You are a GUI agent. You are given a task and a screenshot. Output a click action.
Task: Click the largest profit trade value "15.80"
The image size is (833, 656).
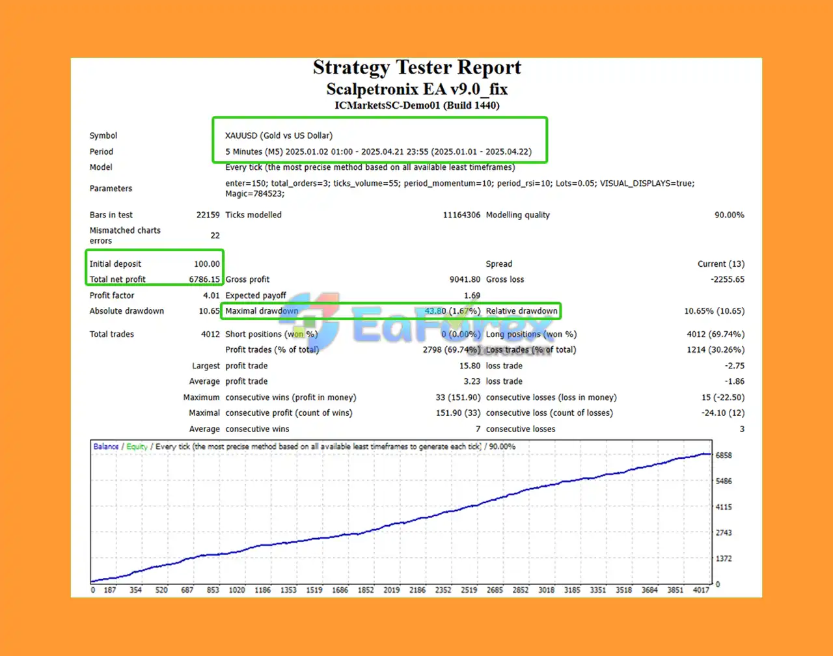470,366
